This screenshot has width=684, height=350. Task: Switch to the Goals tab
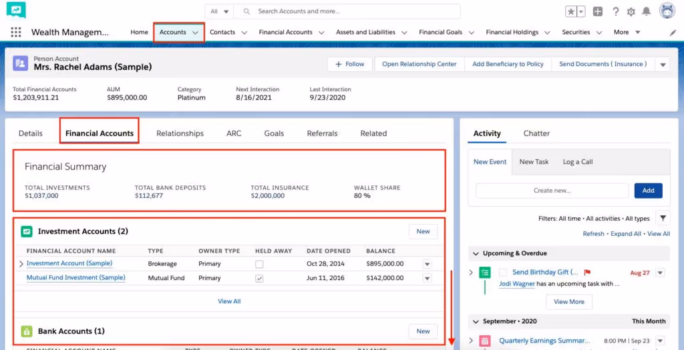coord(274,133)
